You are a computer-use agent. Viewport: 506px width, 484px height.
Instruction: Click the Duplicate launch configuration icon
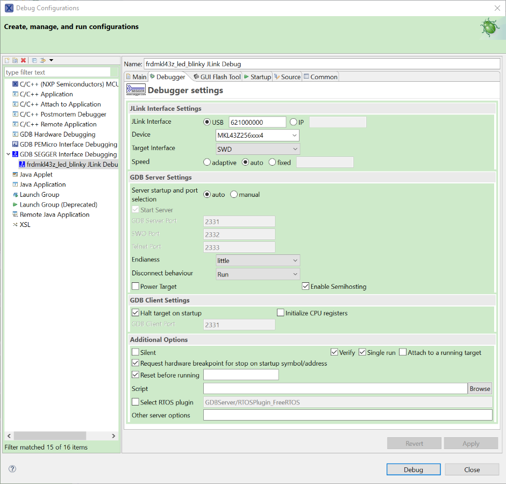15,60
